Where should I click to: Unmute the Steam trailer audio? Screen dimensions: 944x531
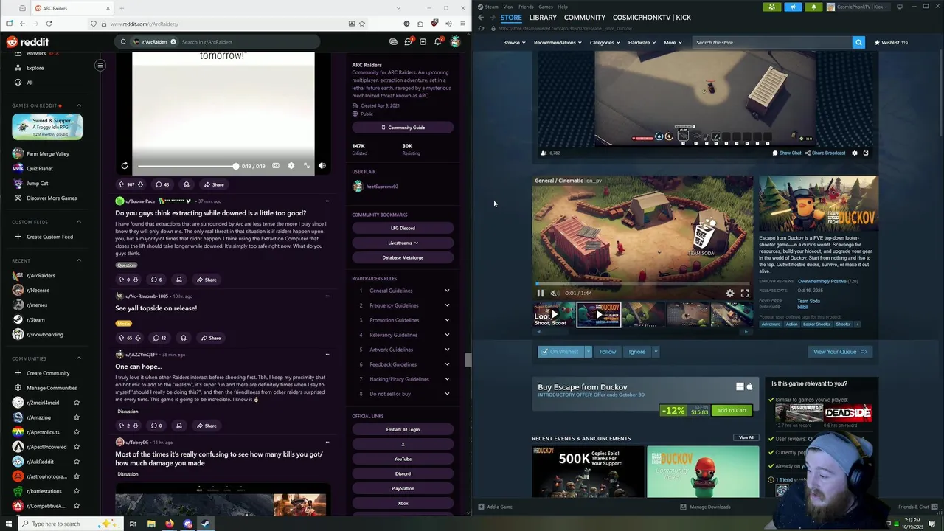554,293
